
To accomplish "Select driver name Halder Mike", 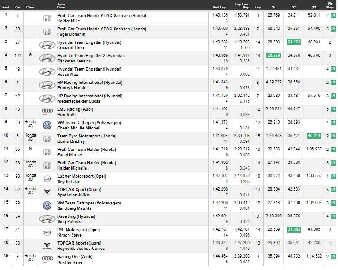I will coord(68,21).
